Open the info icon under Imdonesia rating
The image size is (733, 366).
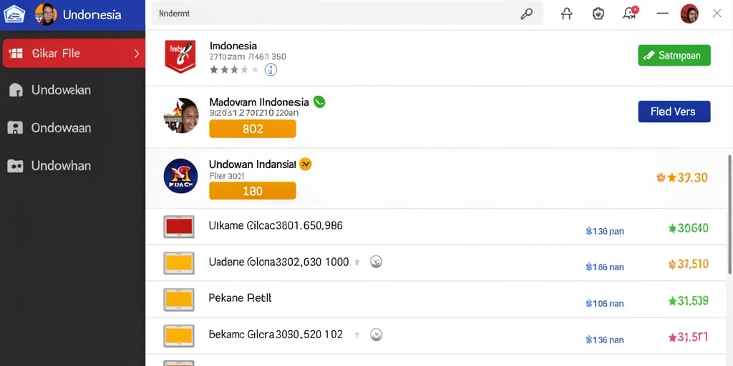tap(271, 70)
